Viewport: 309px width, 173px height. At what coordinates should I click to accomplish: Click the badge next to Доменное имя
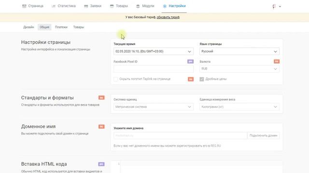(x=101, y=126)
